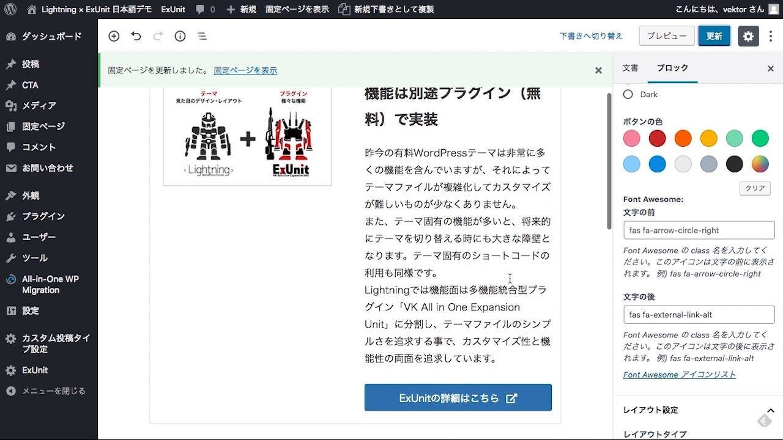Click the クリア clear color button

(x=755, y=188)
